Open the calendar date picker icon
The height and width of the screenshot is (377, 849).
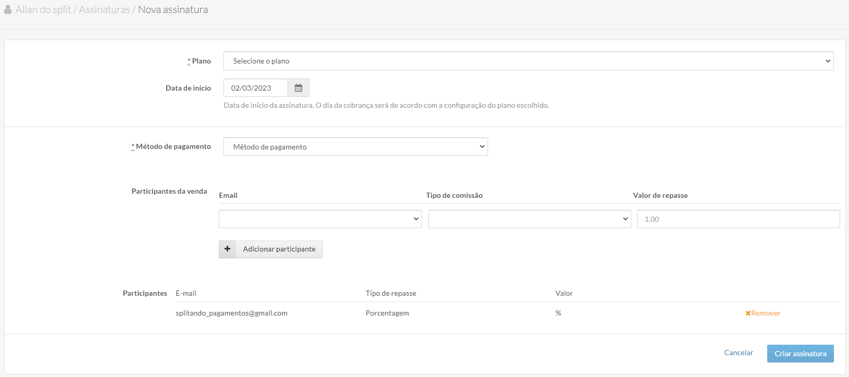click(298, 88)
